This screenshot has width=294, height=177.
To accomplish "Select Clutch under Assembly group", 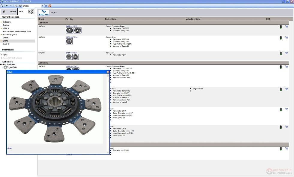I will [x=6, y=38].
